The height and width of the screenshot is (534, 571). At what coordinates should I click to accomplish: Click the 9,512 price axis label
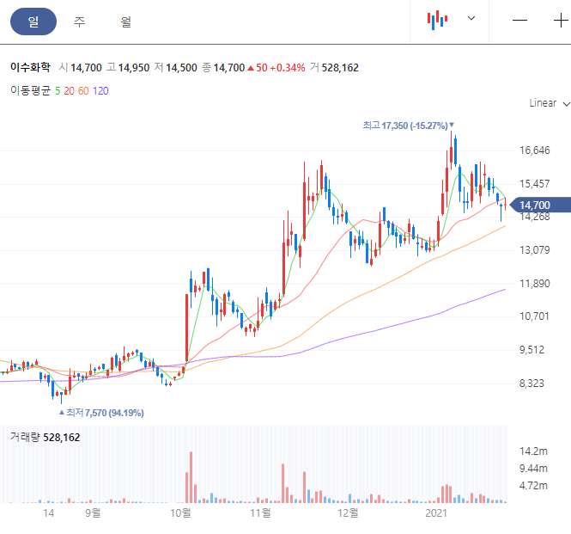tap(532, 350)
